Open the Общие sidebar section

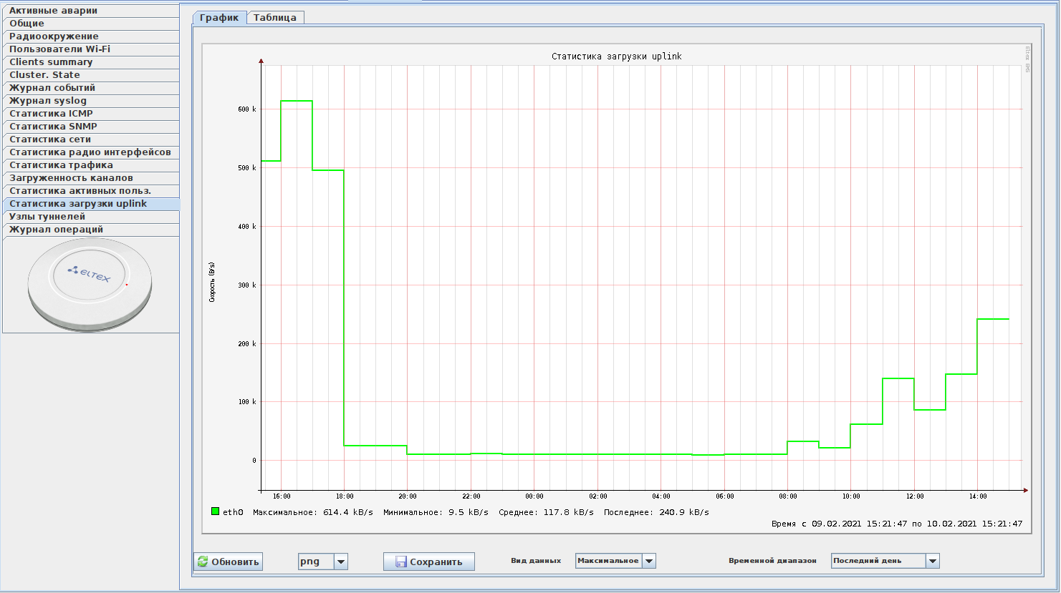point(91,24)
